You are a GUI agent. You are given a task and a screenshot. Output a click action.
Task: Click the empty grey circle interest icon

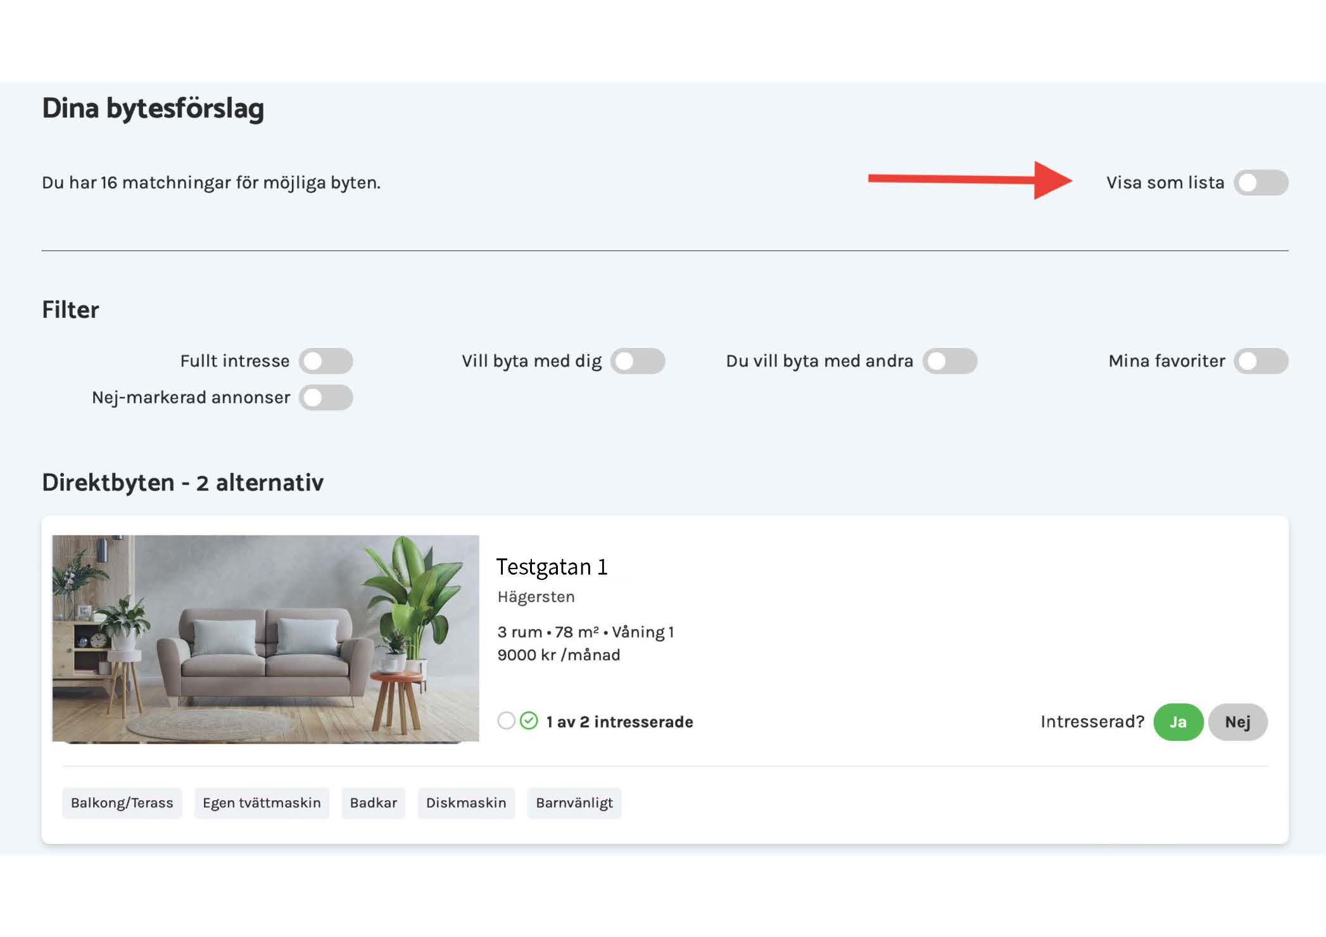506,721
